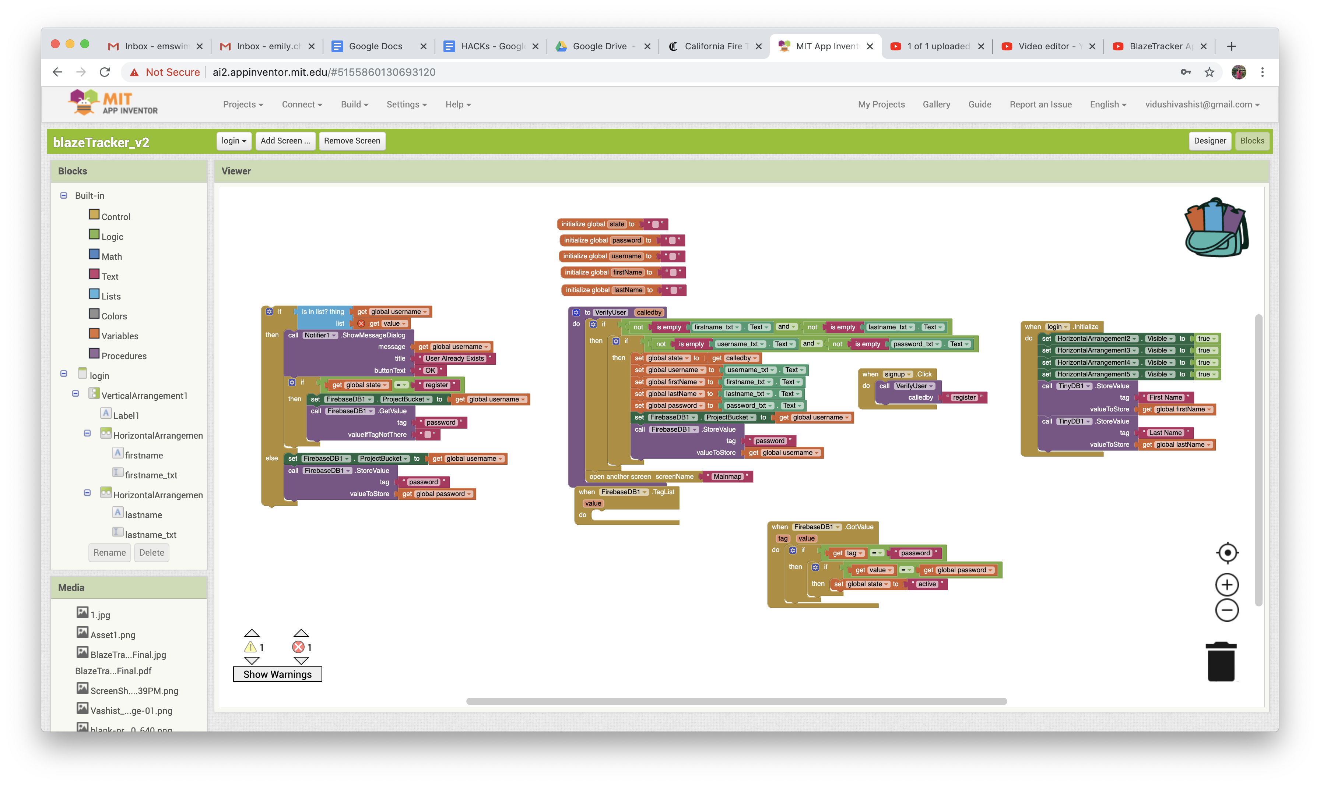1320x786 pixels.
Task: Click the red error indicator icon
Action: [298, 647]
